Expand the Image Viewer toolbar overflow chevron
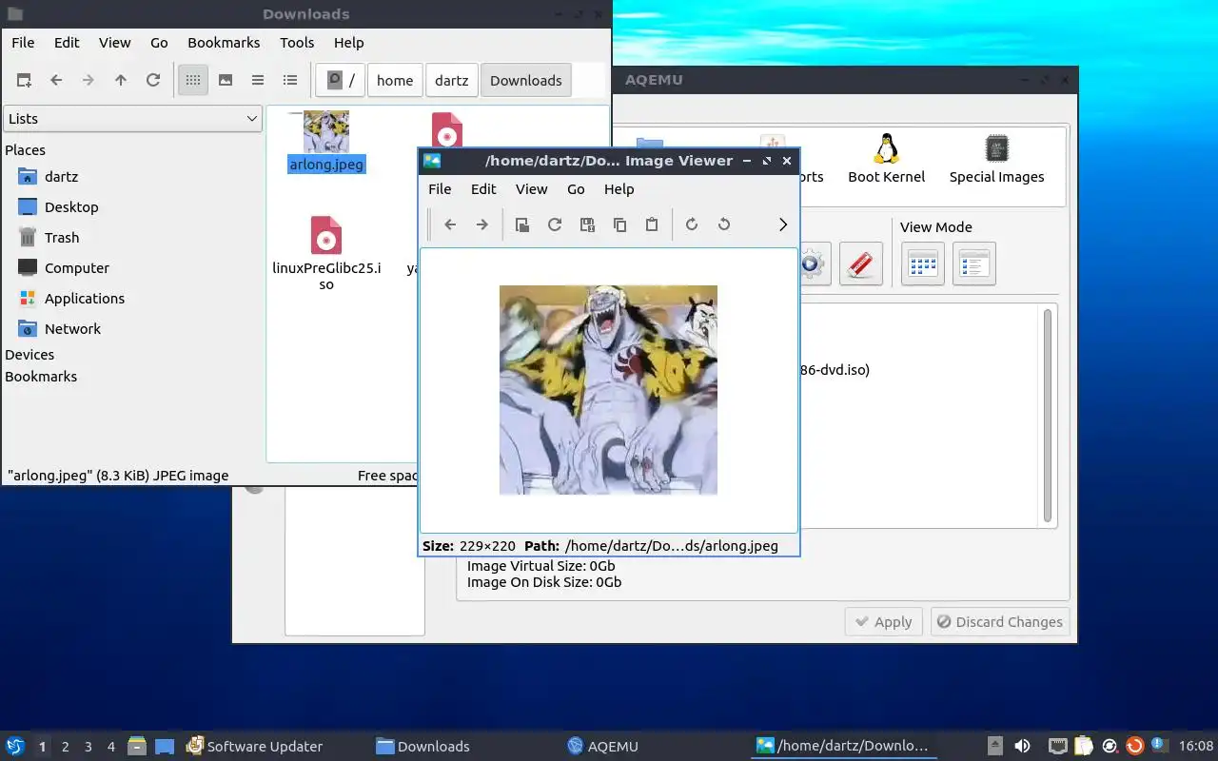This screenshot has width=1218, height=761. 783,224
